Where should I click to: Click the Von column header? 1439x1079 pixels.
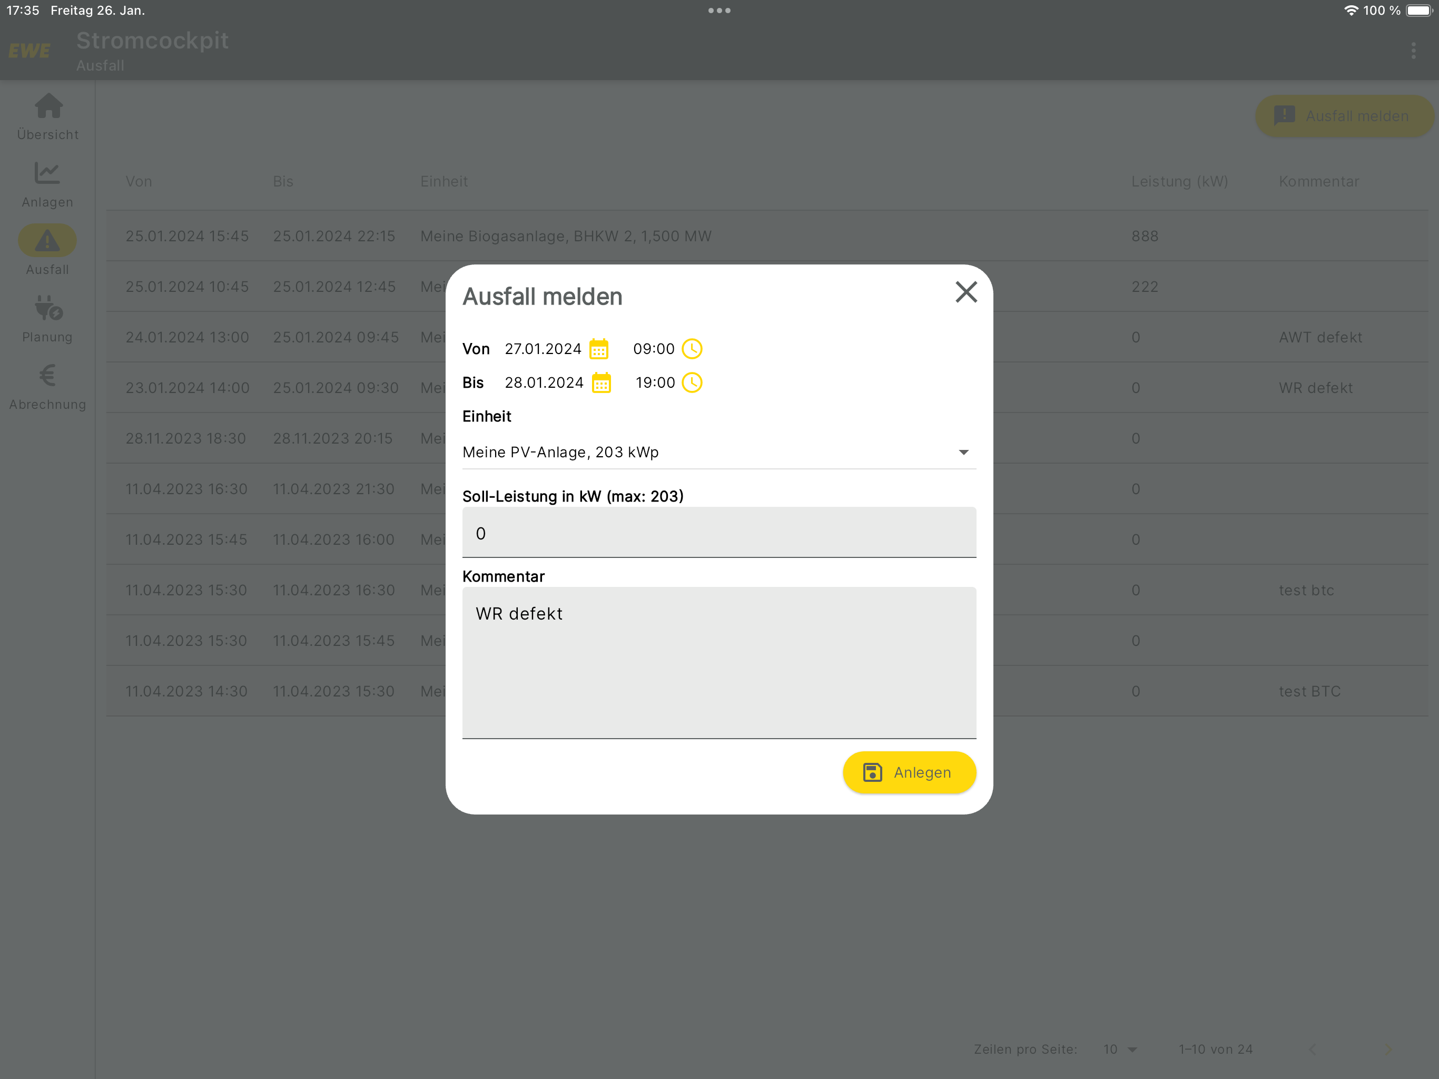[x=139, y=182]
